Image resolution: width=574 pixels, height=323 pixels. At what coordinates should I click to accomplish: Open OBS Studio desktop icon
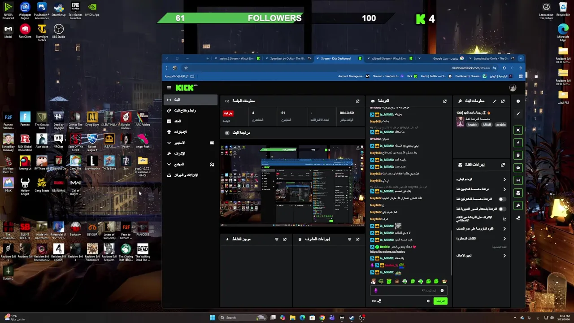[x=58, y=31]
